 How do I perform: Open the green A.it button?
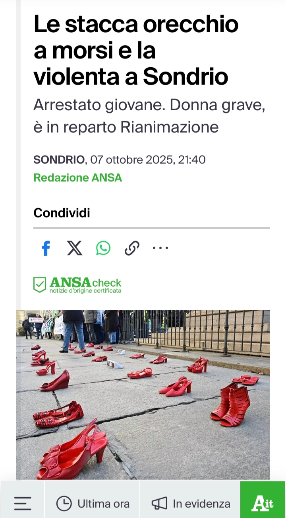(x=263, y=500)
